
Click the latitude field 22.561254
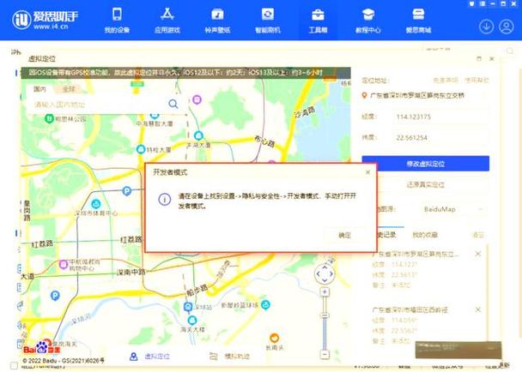441,137
